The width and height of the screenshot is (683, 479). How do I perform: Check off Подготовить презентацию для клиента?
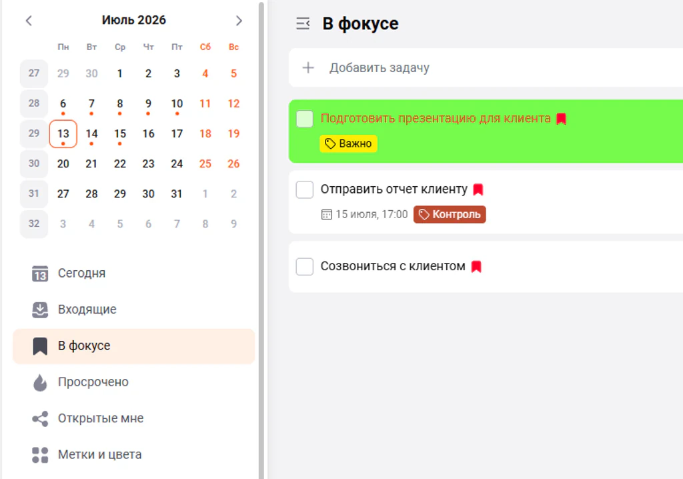304,119
